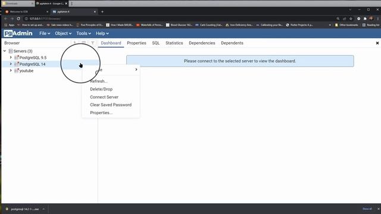Switch to the Statistics tab

(x=174, y=43)
